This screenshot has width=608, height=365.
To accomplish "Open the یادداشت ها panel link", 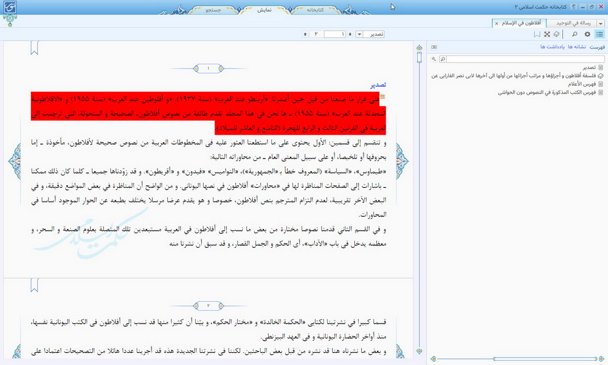I will (553, 47).
